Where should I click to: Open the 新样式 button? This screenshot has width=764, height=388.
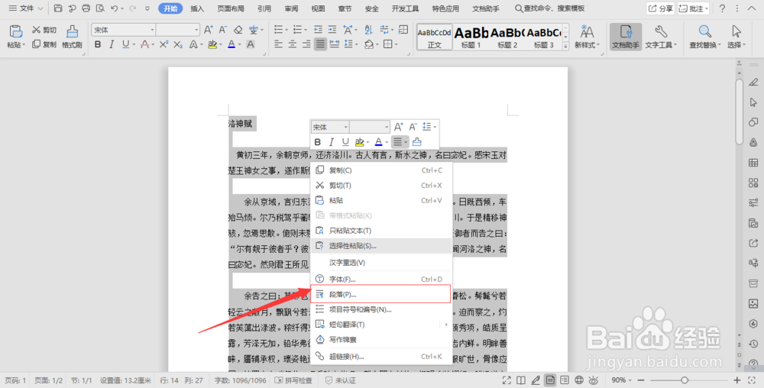587,37
